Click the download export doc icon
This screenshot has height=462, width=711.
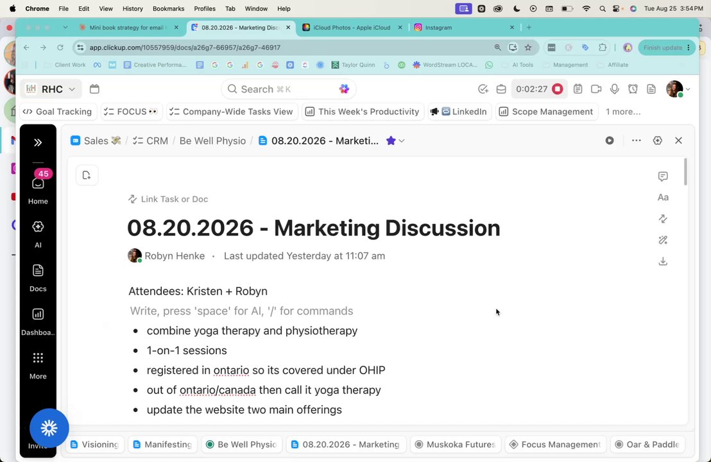coord(663,261)
